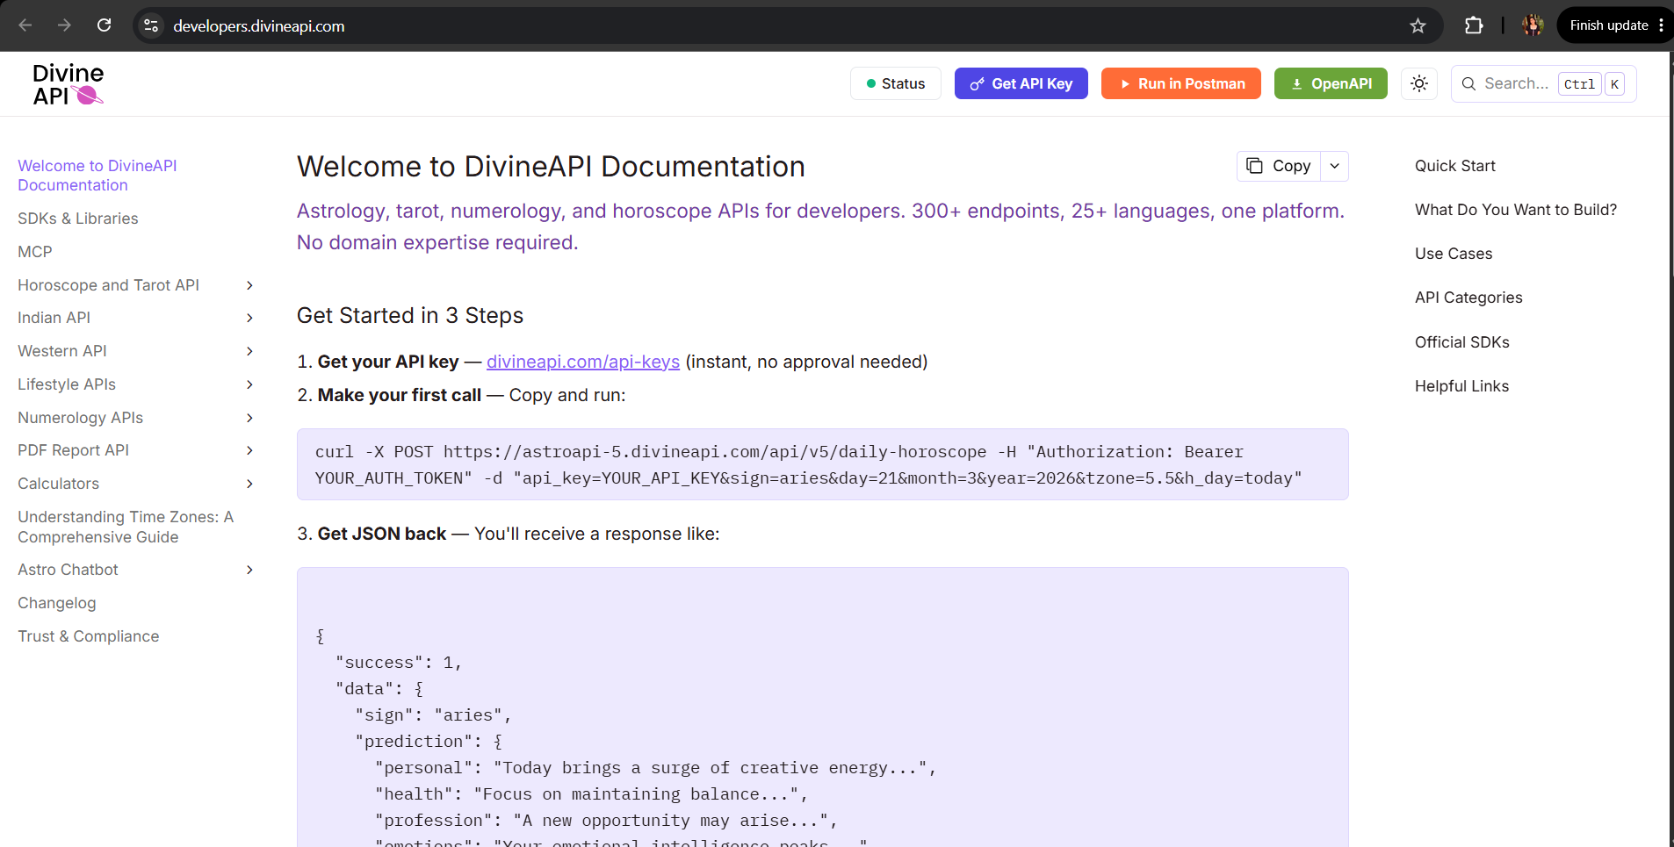Expand the Astro Chatbot chevron
This screenshot has height=847, width=1674.
249,570
